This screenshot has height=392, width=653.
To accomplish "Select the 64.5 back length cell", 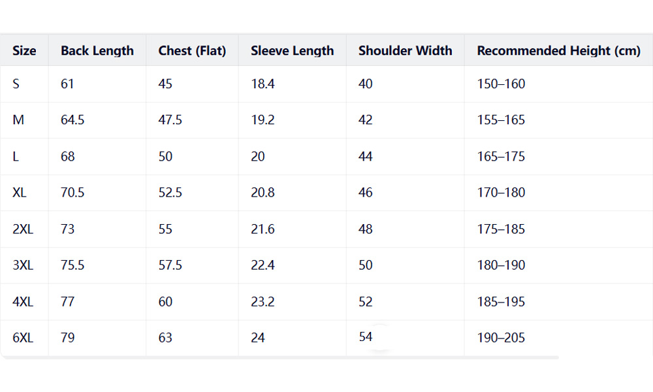I will pos(72,120).
